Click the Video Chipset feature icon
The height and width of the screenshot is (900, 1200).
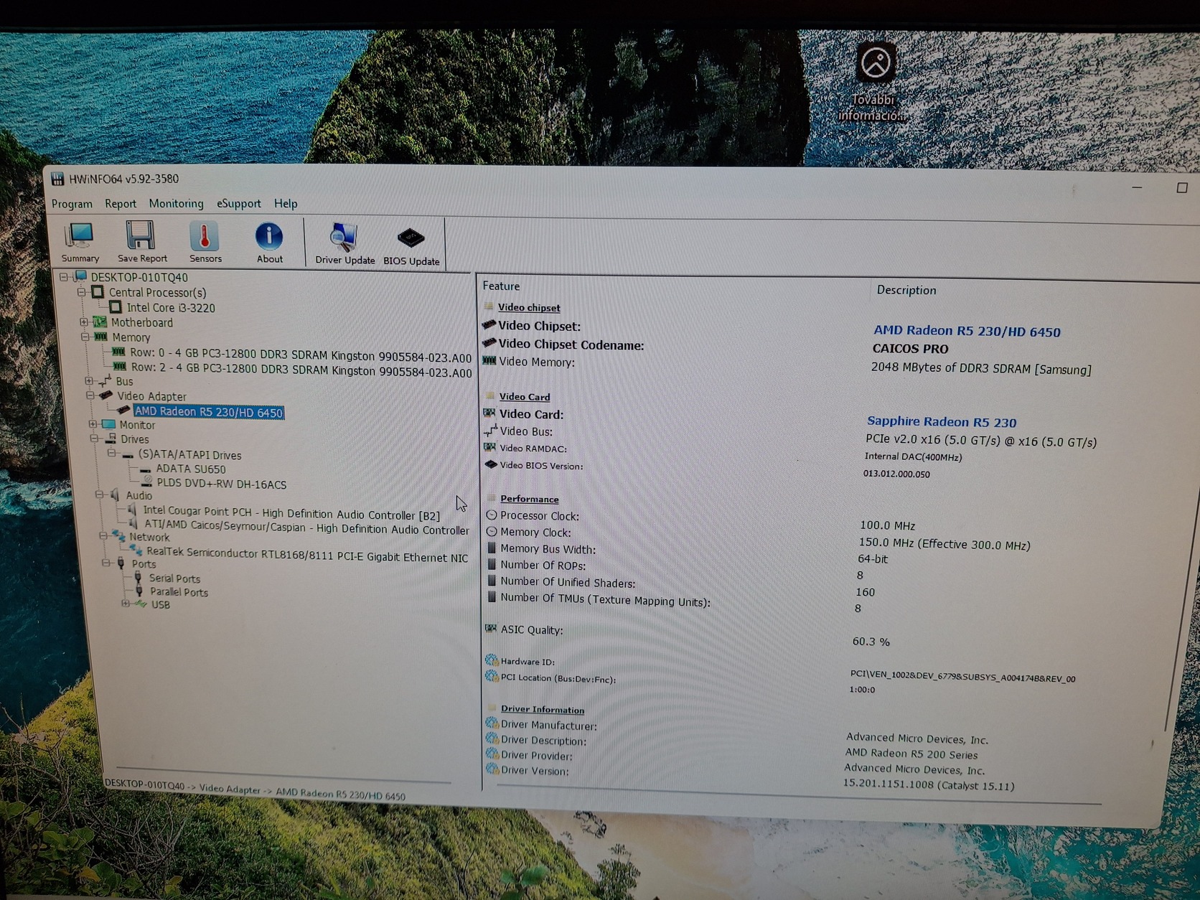[x=489, y=325]
